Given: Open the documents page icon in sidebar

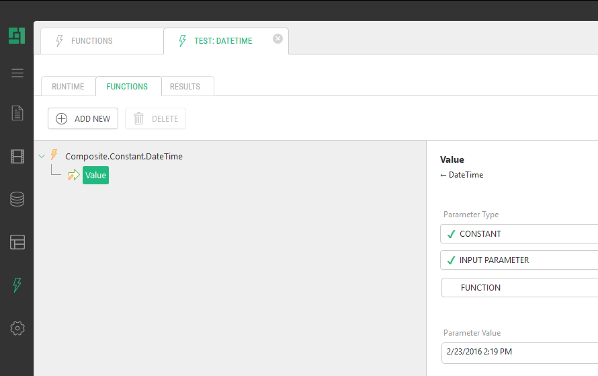Looking at the screenshot, I should 17,113.
